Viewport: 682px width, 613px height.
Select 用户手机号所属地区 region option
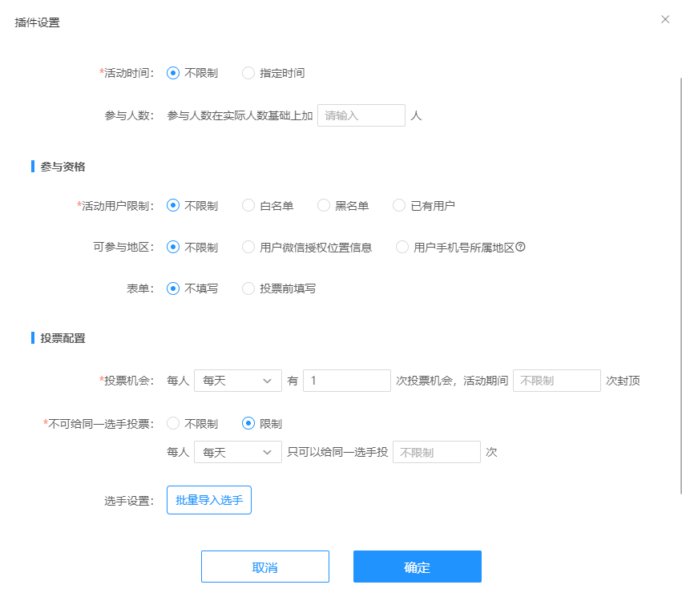[402, 248]
